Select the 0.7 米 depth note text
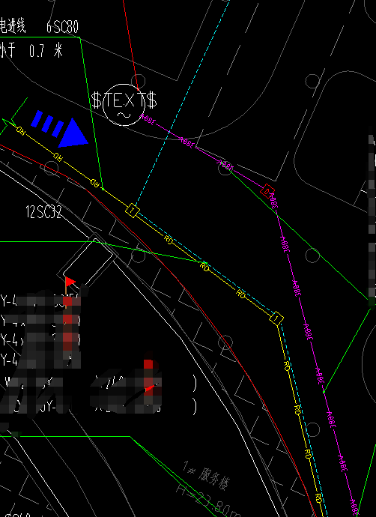376x517 pixels. click(46, 51)
